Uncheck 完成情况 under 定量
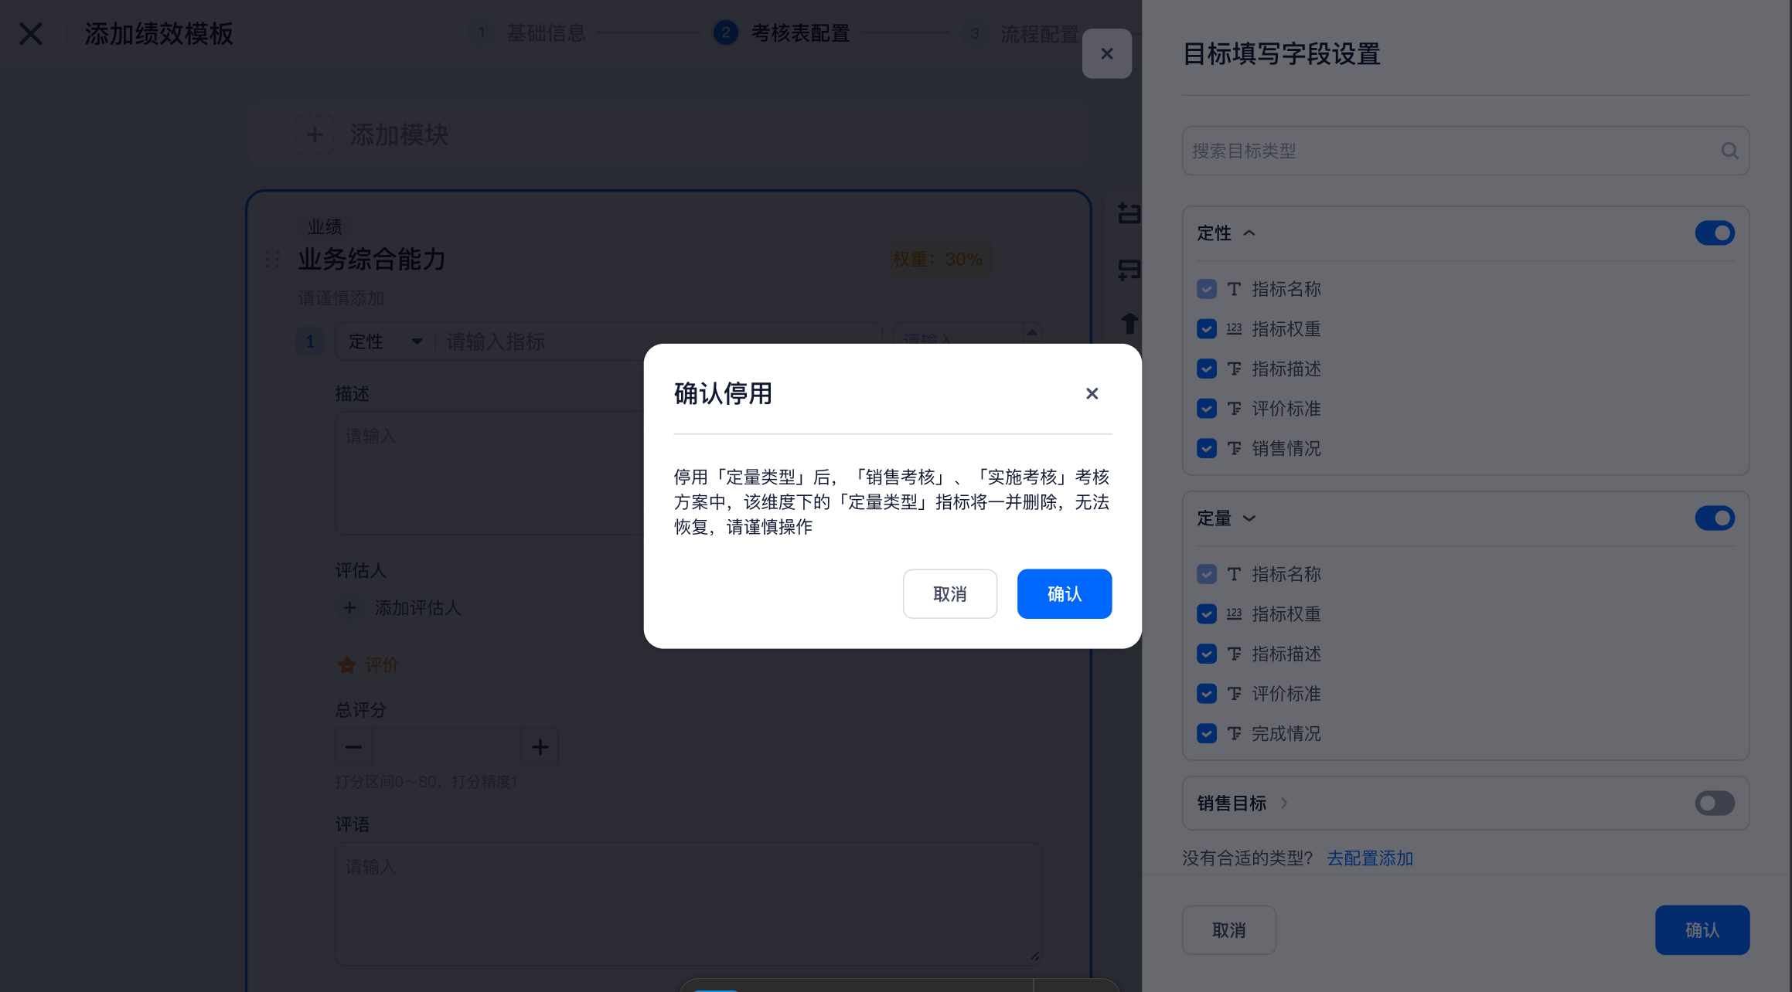The height and width of the screenshot is (992, 1792). (1206, 734)
